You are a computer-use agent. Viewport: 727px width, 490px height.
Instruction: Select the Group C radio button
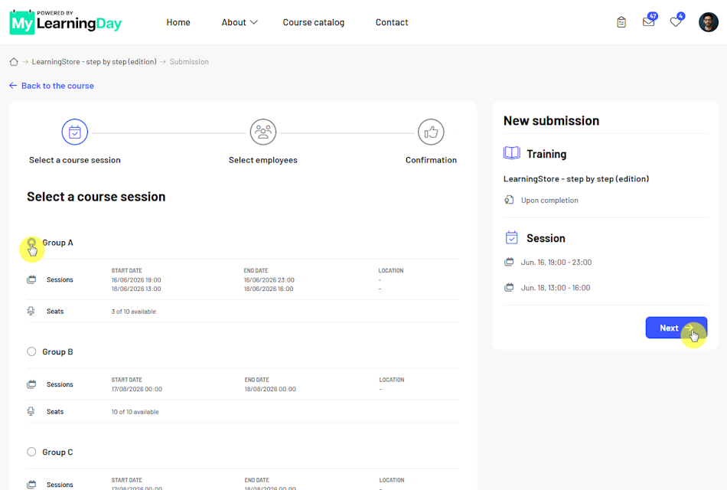pyautogui.click(x=31, y=452)
